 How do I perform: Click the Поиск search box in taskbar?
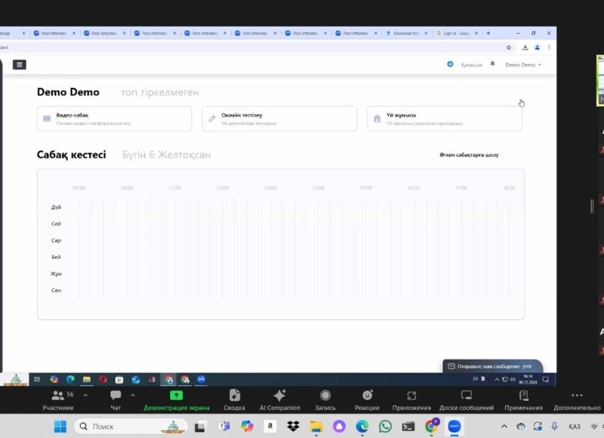[x=131, y=427]
